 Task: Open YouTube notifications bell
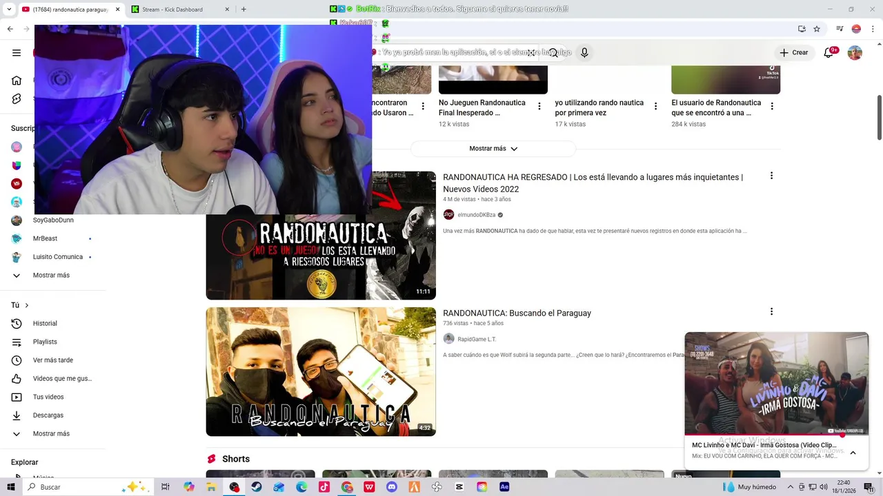coord(829,52)
